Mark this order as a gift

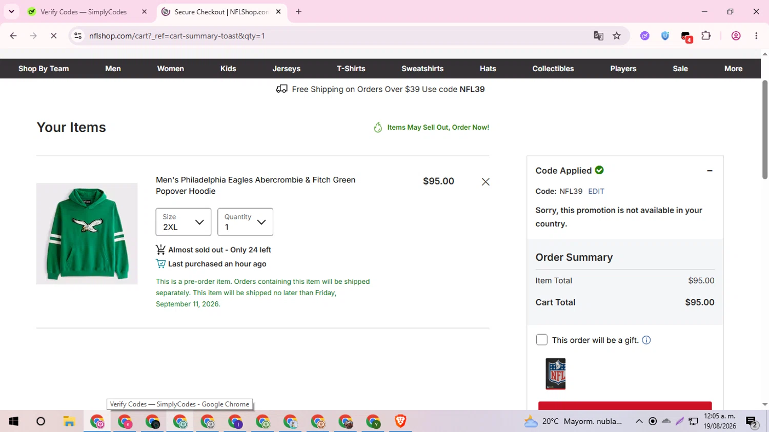click(x=541, y=340)
